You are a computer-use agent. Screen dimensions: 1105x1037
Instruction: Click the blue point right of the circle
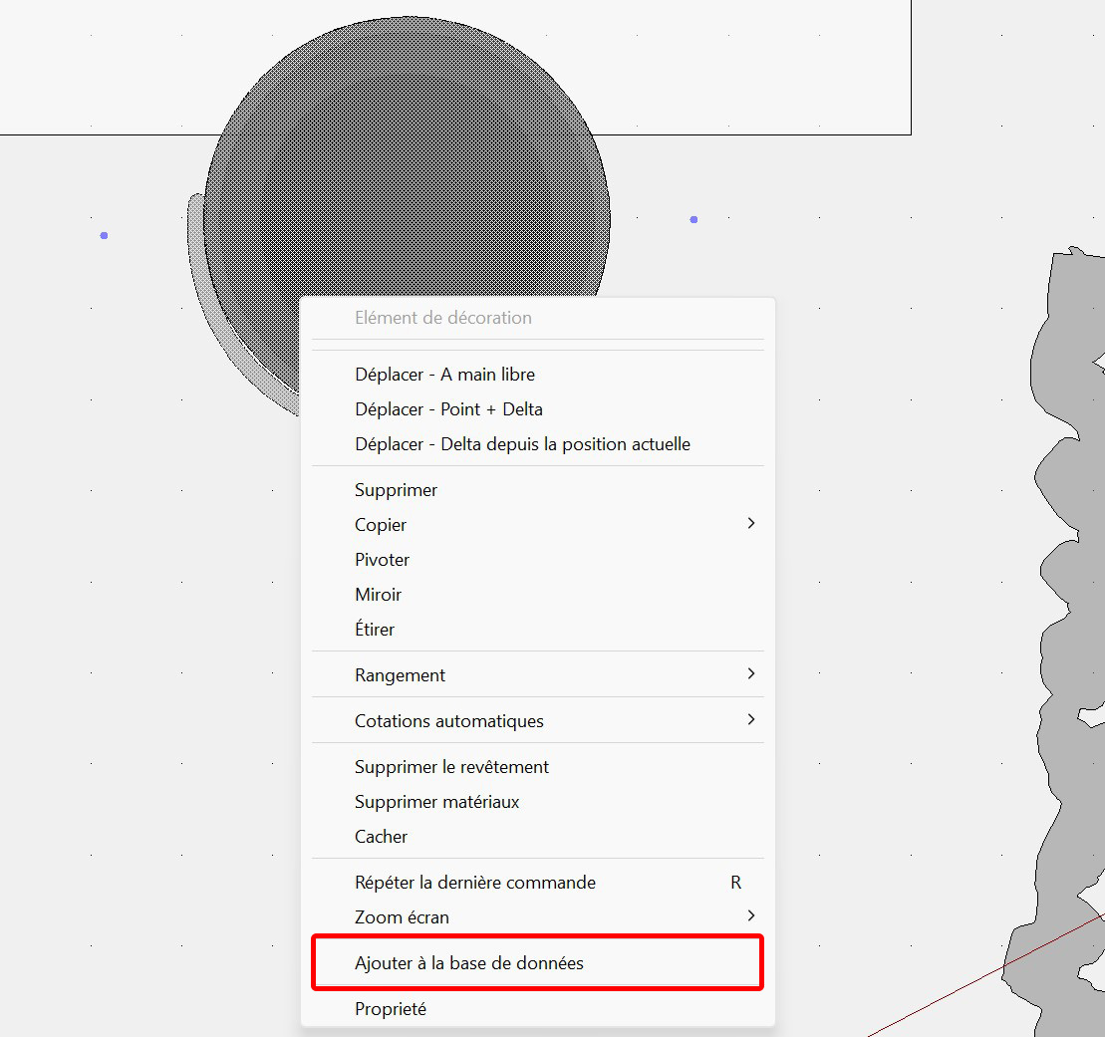pos(693,219)
